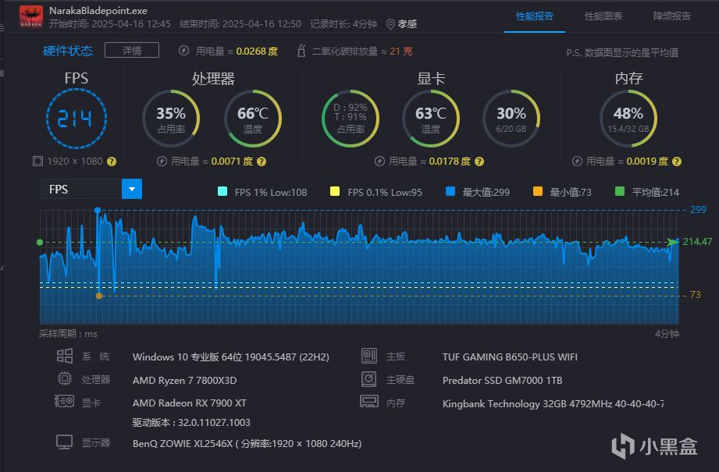Screen dimensions: 719x472
Task: Click the 记录时长: 4分钟 text
Action: [343, 24]
